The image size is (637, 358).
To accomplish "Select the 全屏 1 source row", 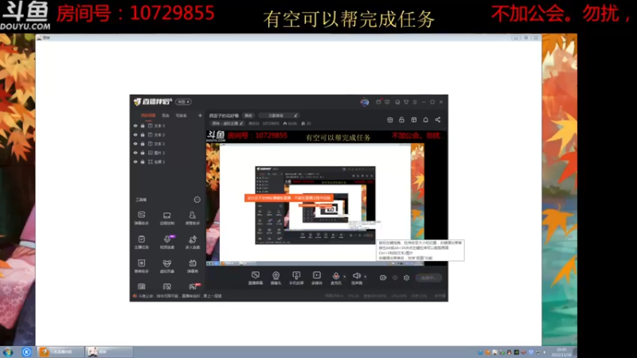I will 167,161.
